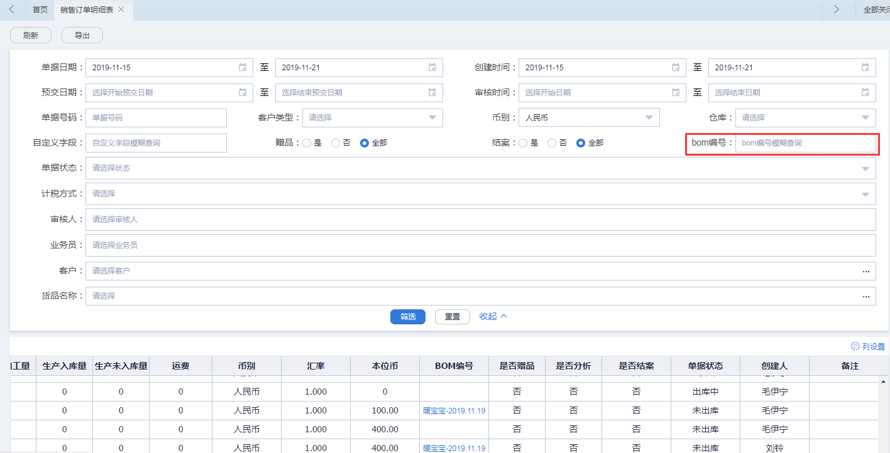Click the 本位币 column header

tap(385, 366)
